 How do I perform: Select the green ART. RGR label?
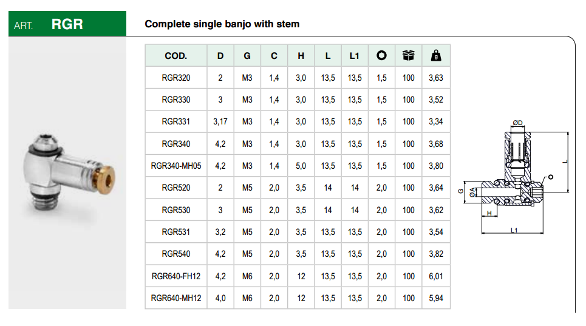coord(67,25)
